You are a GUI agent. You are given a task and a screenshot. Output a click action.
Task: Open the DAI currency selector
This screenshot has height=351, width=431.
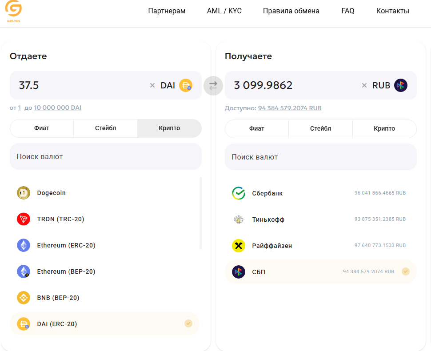[176, 85]
